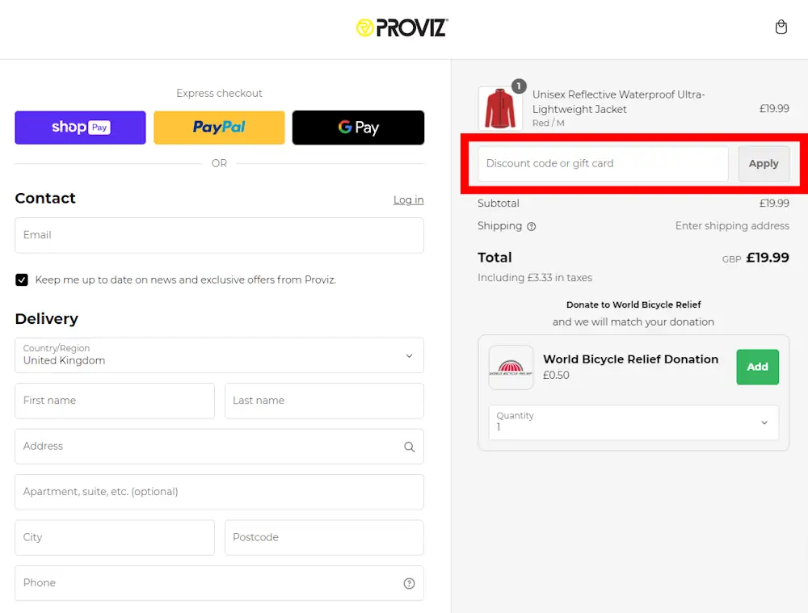Click the 'Keep me up to date' label text
Image resolution: width=808 pixels, height=613 pixels.
(186, 279)
